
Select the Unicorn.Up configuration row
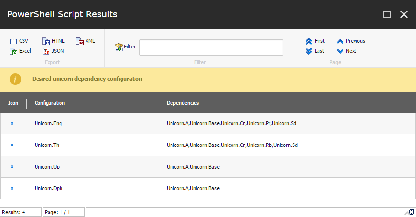tap(208, 167)
